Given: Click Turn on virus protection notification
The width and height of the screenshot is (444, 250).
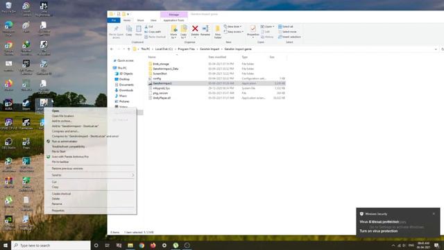Looking at the screenshot, I should click(x=378, y=231).
